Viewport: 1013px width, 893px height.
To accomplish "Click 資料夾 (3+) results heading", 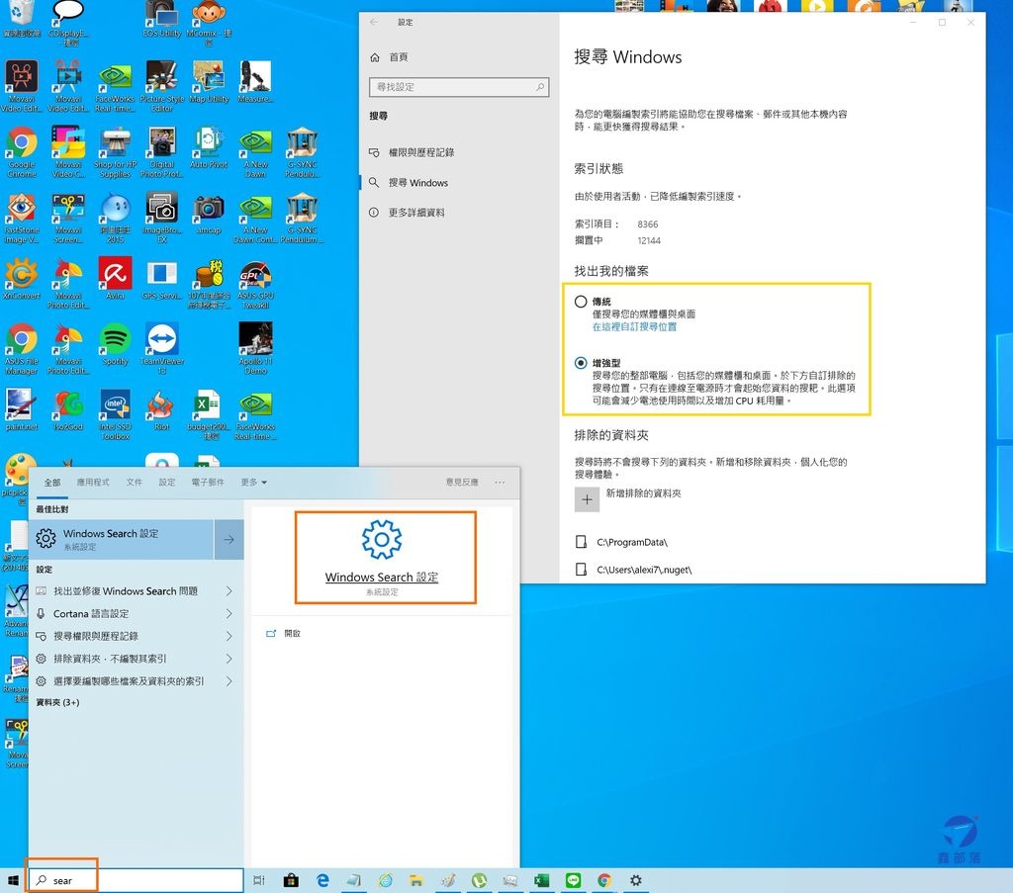I will coord(57,702).
